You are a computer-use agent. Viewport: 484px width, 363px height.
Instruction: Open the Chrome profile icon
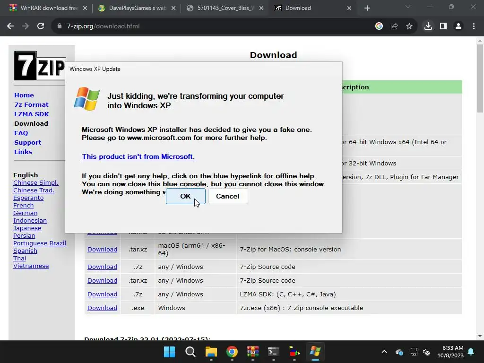458,26
